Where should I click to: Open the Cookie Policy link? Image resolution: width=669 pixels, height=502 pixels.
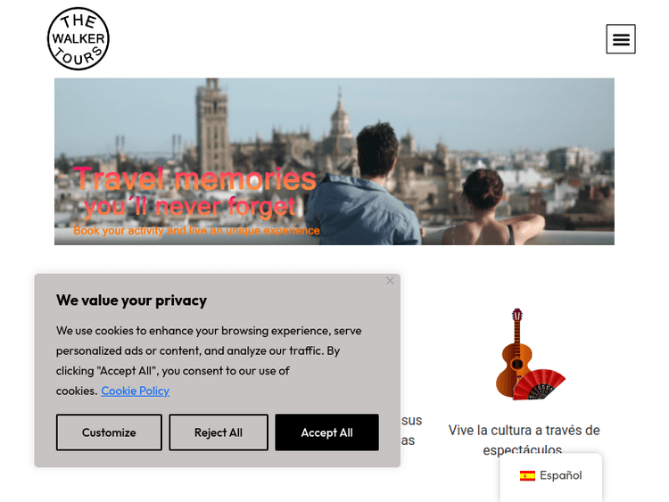[x=136, y=391]
